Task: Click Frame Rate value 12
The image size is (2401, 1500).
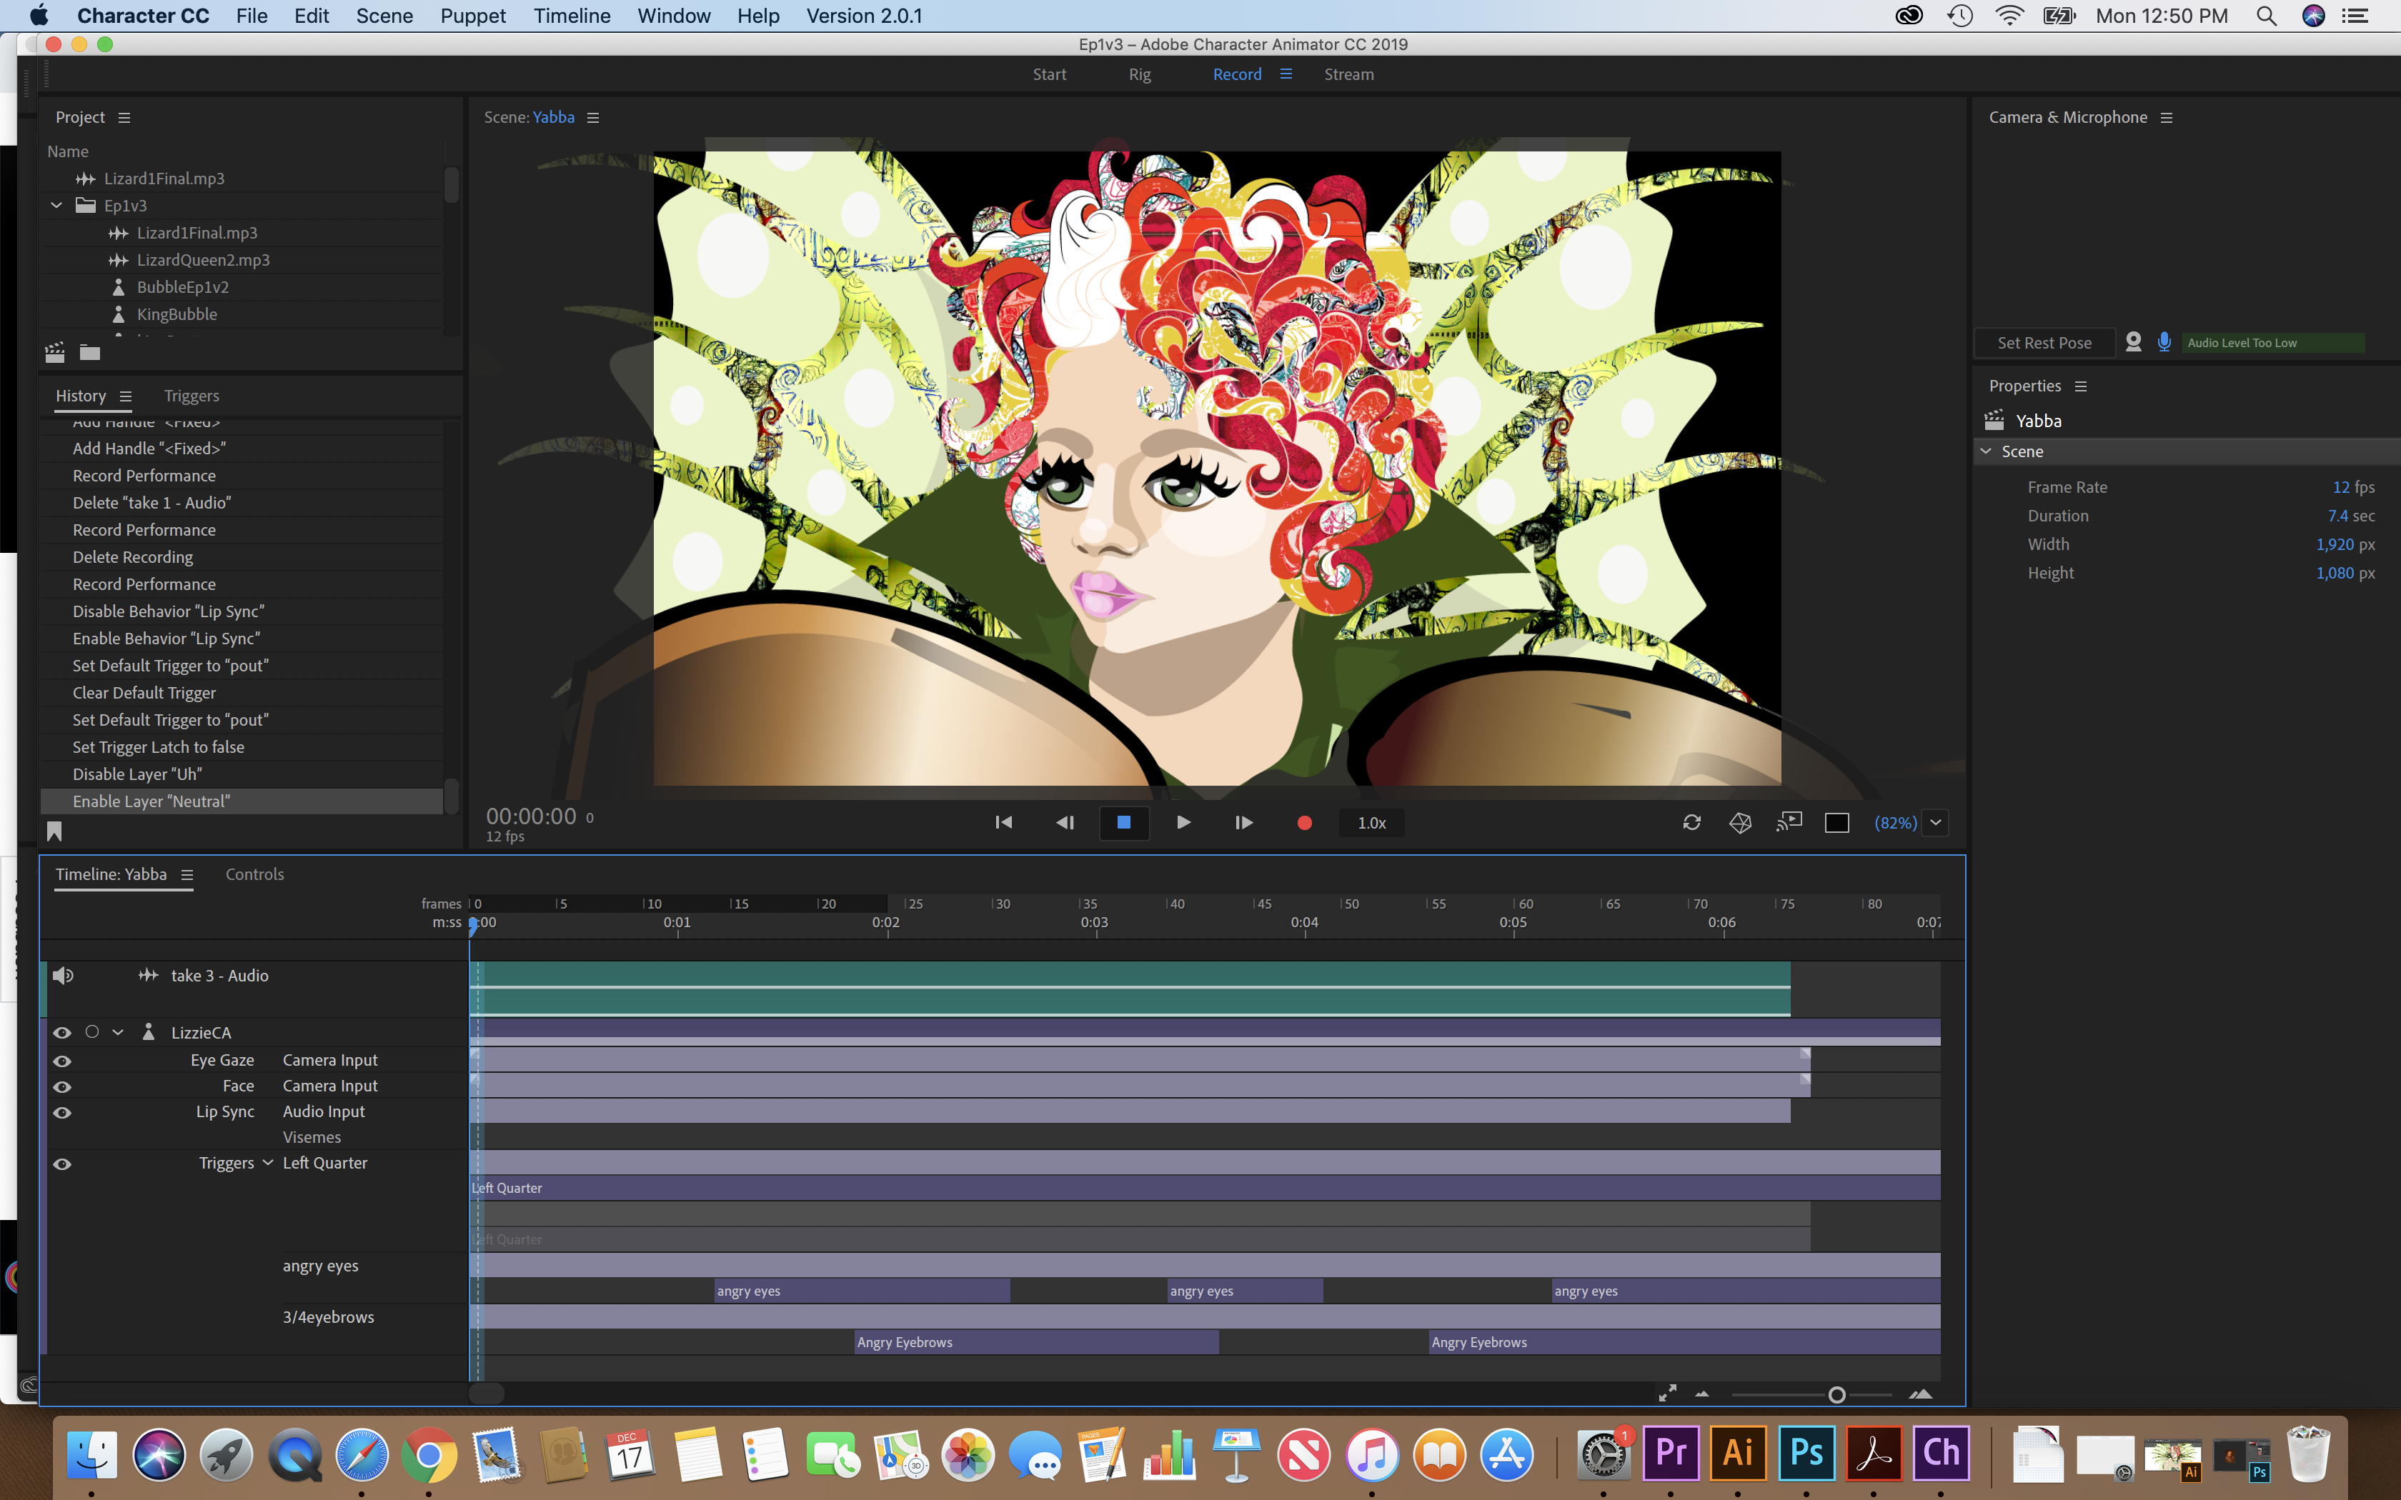Action: 2340,487
